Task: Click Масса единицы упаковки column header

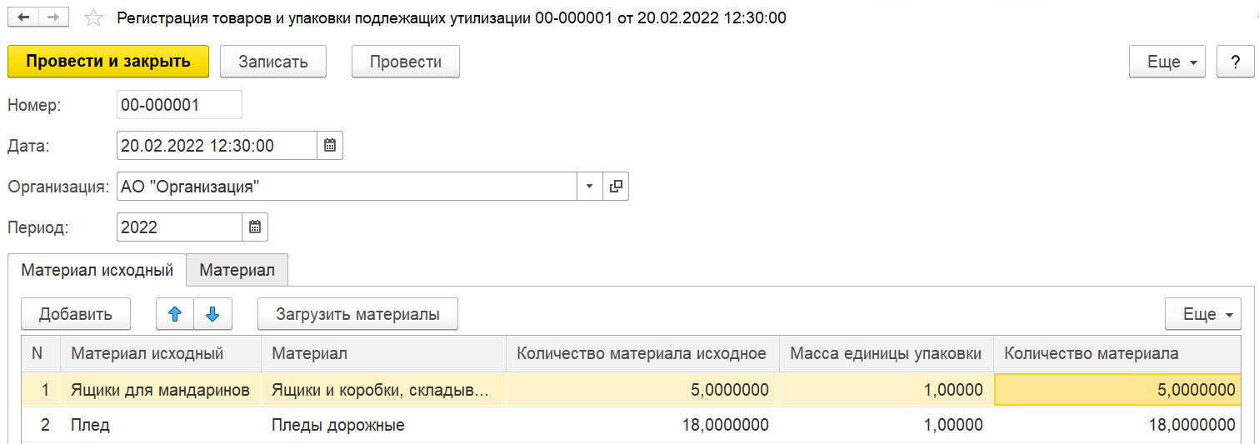Action: click(886, 353)
